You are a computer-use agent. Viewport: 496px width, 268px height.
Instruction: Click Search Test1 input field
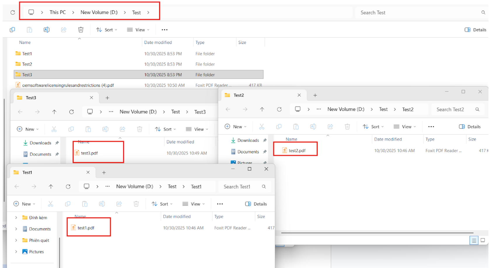pyautogui.click(x=244, y=186)
